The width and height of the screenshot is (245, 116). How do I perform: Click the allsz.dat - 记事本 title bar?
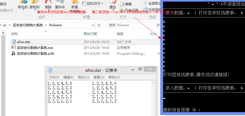[101, 70]
